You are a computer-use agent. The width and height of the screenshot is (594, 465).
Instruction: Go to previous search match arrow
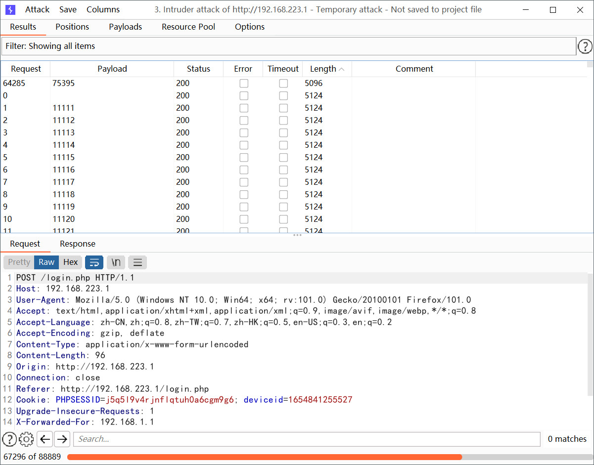click(45, 439)
